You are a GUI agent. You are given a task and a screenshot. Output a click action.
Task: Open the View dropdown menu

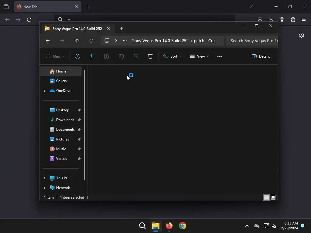point(199,56)
